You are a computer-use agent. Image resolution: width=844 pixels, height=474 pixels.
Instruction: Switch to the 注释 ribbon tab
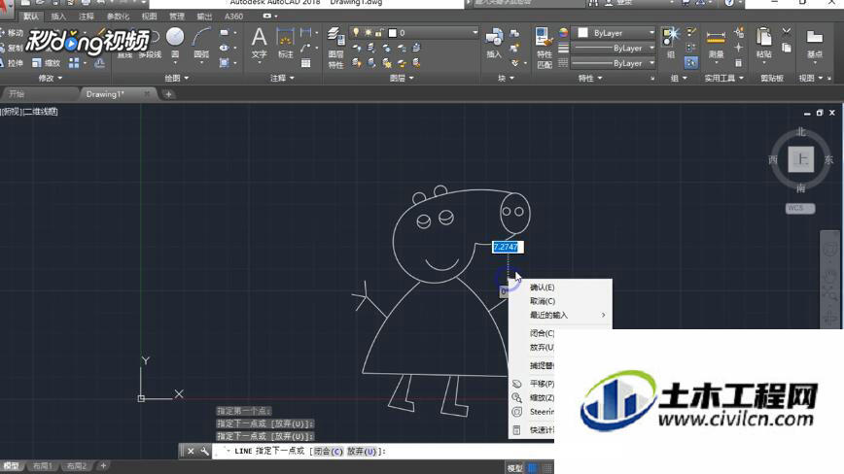tap(87, 17)
